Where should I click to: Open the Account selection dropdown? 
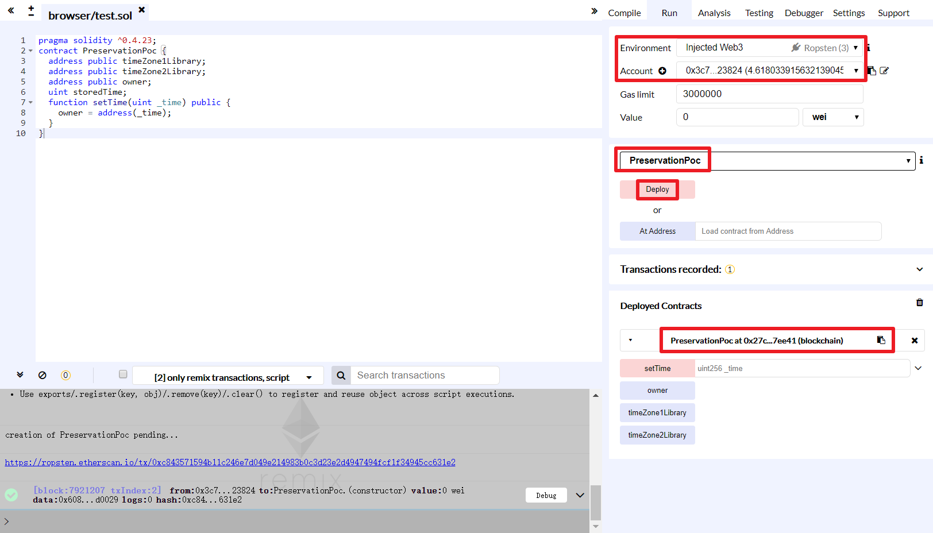770,71
